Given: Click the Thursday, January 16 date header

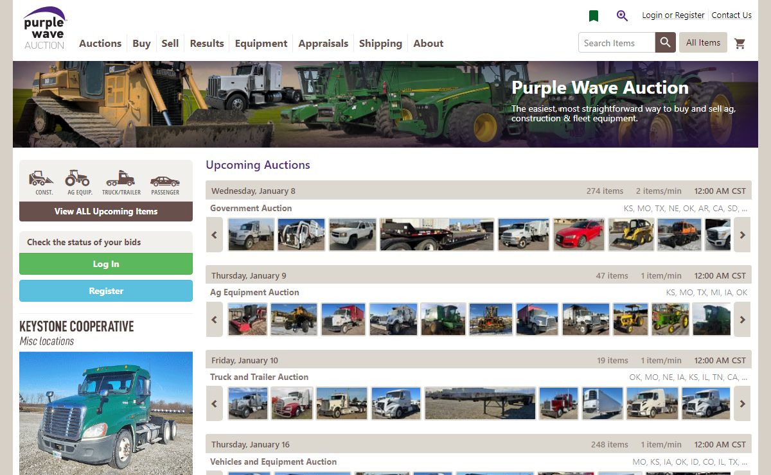Looking at the screenshot, I should (x=251, y=444).
